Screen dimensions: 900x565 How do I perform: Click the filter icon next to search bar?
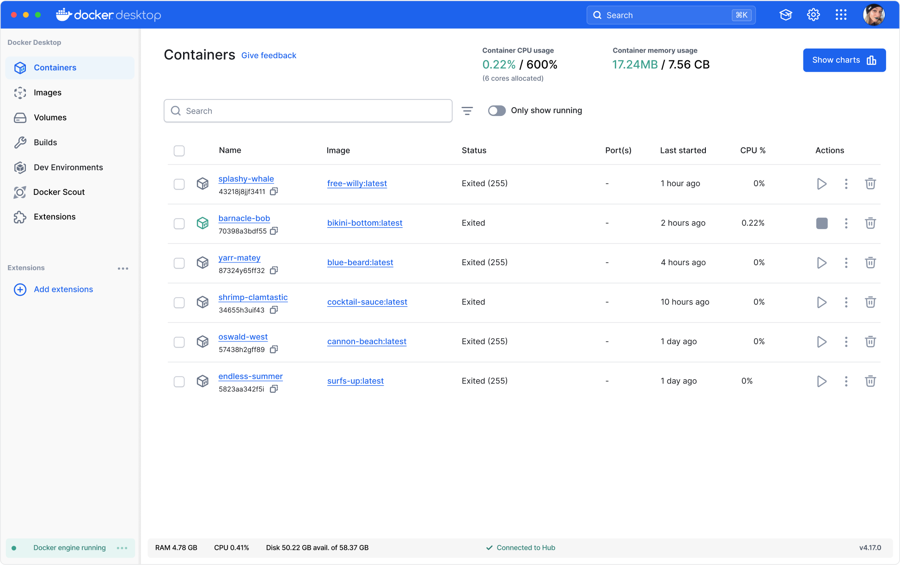coord(468,111)
